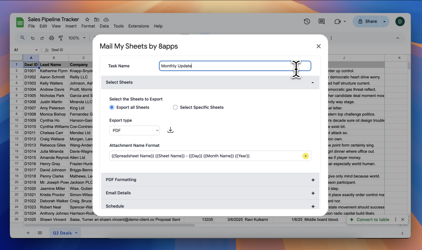Click the yellow plus insert-variable button
The image size is (422, 250).
pos(305,156)
